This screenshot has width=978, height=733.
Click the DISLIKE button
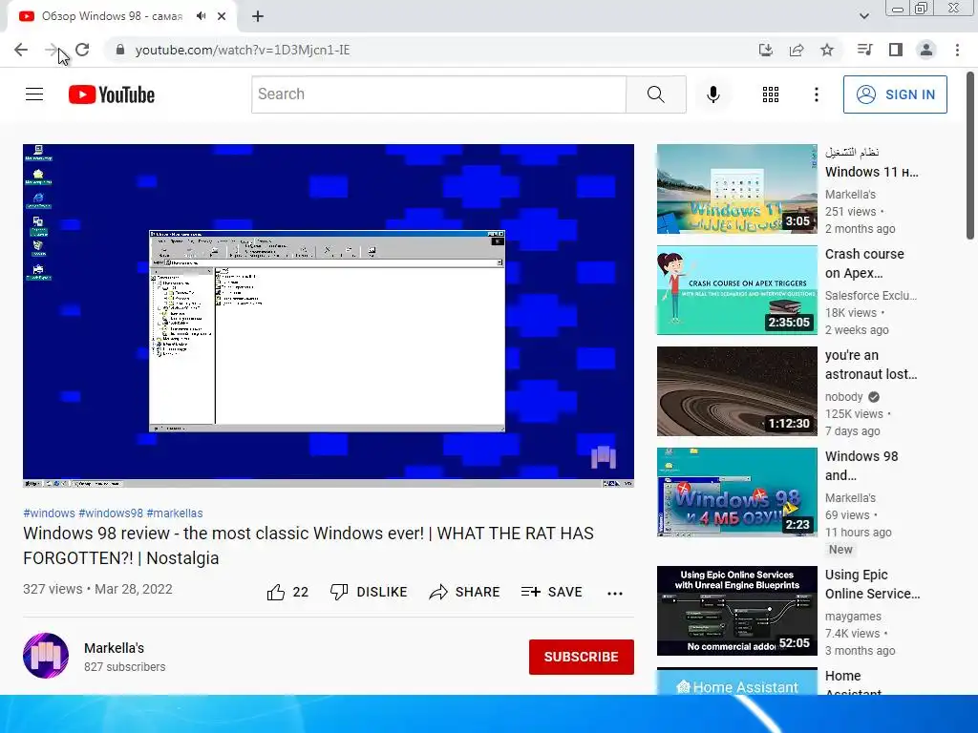coord(369,592)
